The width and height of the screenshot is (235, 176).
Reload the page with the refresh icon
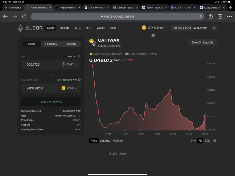click(x=24, y=16)
